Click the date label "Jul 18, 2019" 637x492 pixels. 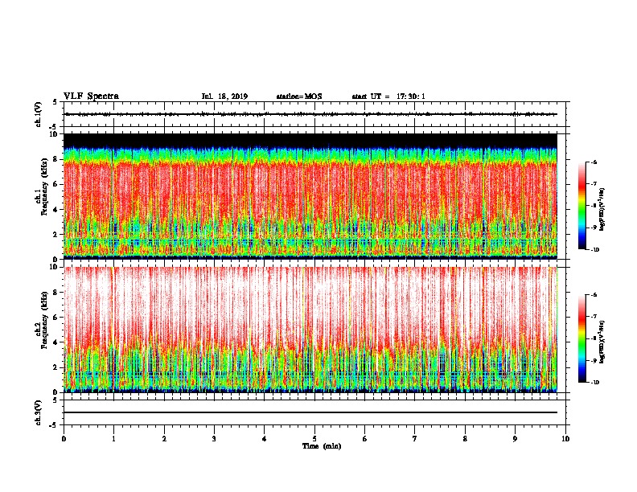click(224, 96)
